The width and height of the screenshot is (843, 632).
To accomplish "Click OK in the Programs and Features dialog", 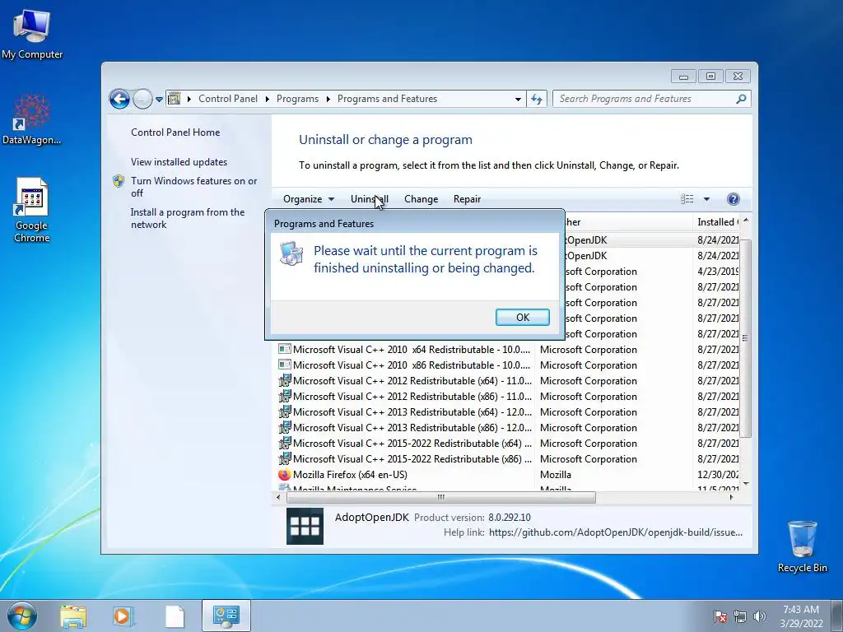I will [x=522, y=317].
